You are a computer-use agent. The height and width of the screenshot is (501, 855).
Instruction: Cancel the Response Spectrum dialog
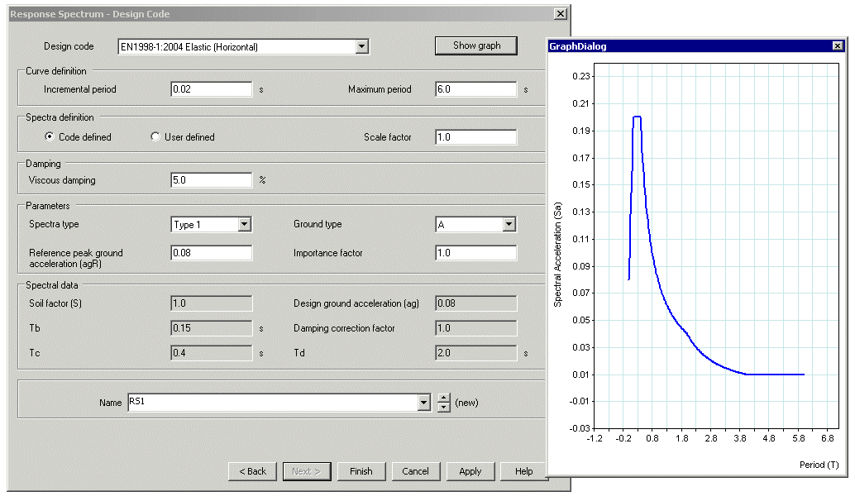pos(415,471)
